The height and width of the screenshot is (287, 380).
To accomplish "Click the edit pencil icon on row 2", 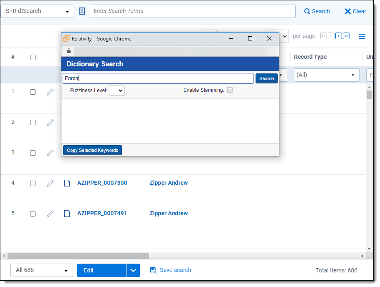I will (x=50, y=123).
